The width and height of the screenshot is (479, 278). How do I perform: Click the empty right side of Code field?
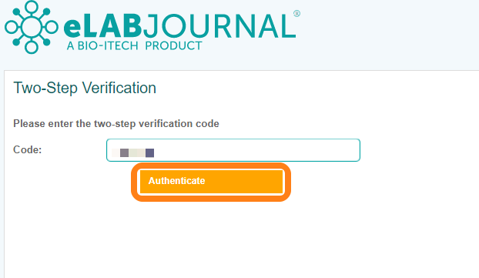pos(275,150)
